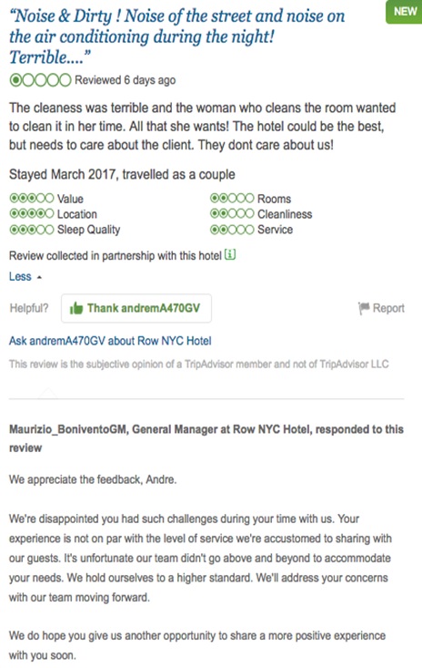Image resolution: width=422 pixels, height=668 pixels.
Task: Open Ask andremA470GV about Row NYC Hotel
Action: tap(110, 341)
